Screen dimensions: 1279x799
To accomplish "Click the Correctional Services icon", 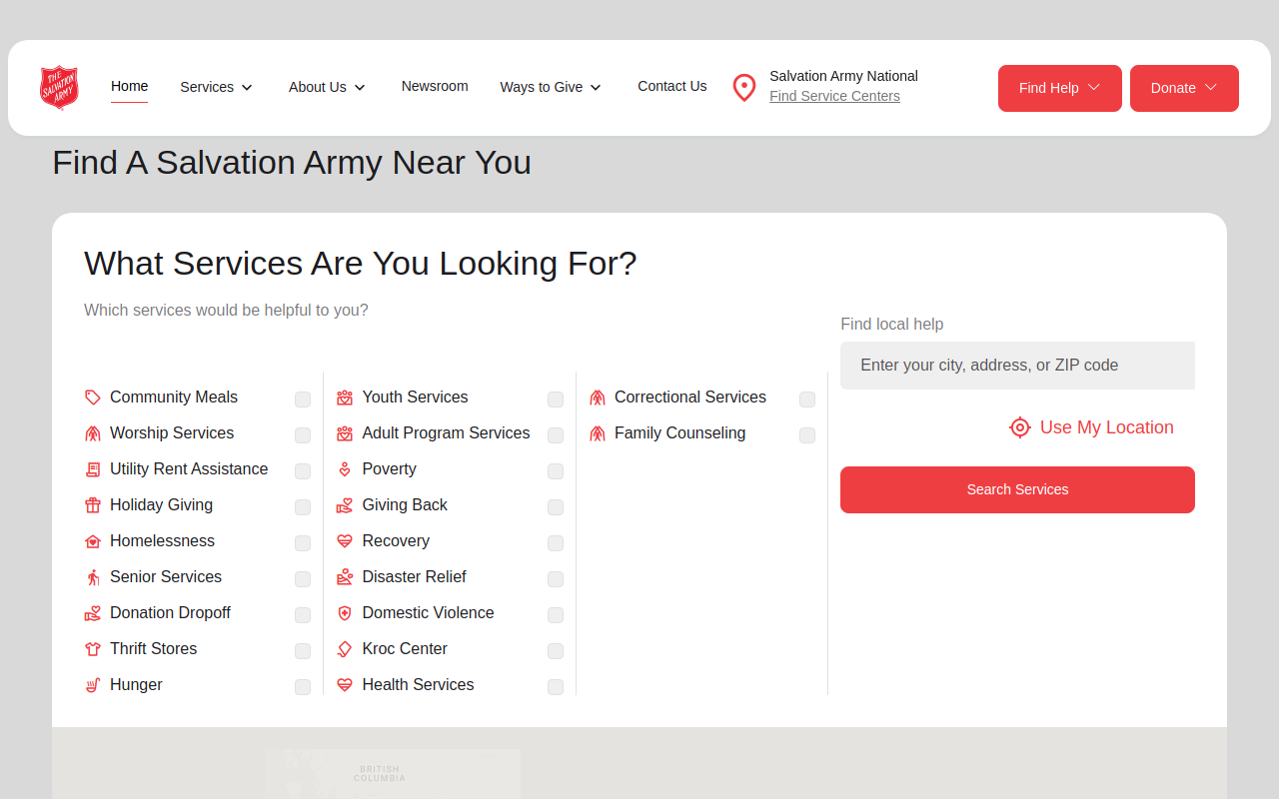I will (x=598, y=398).
